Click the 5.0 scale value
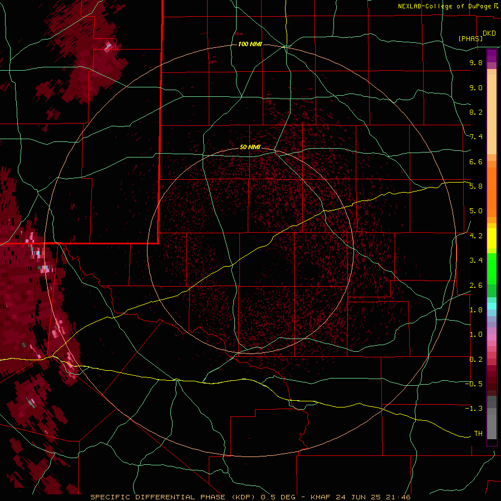The width and height of the screenshot is (501, 501). tap(476, 211)
